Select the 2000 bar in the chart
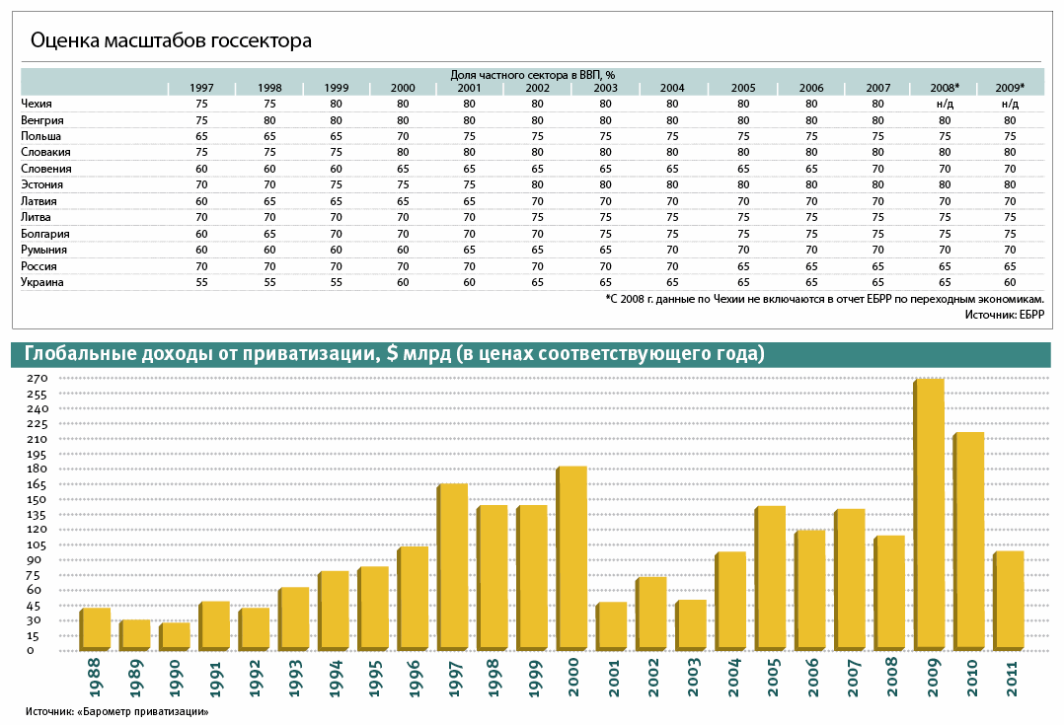 coord(573,557)
